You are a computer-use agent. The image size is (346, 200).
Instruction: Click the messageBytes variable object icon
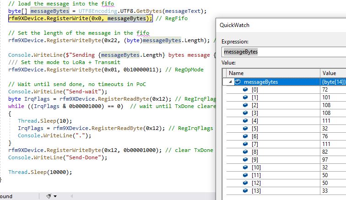[237, 82]
